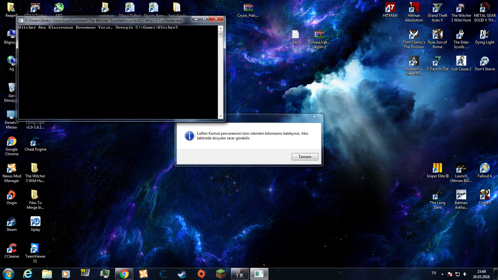Launch CCleaner desktop shortcut
This screenshot has height=280, width=498.
(x=12, y=251)
